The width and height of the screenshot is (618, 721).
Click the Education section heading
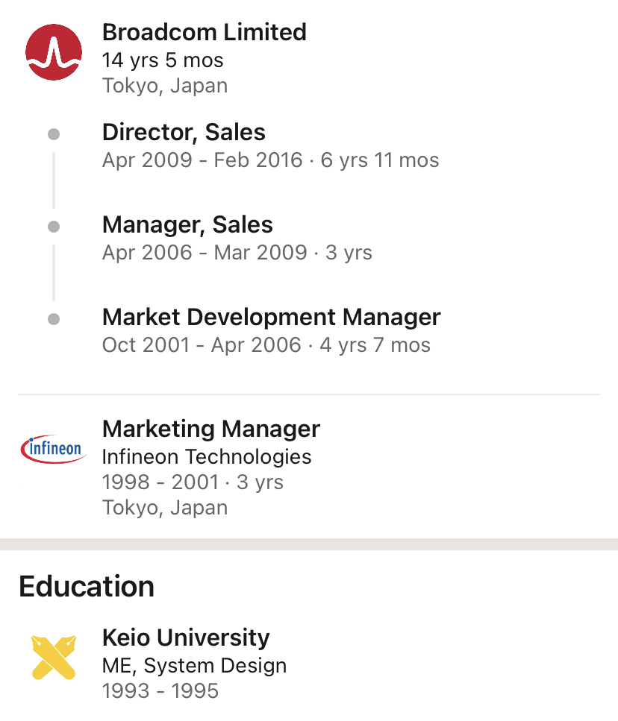pos(87,586)
